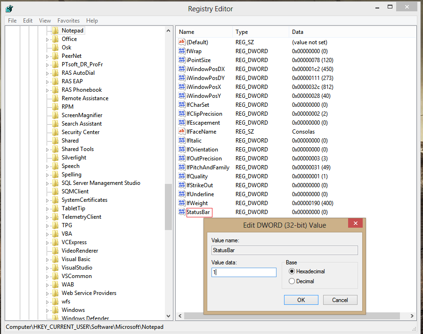The height and width of the screenshot is (334, 423).
Task: Confirm the DWORD edit with OK
Action: coord(301,300)
